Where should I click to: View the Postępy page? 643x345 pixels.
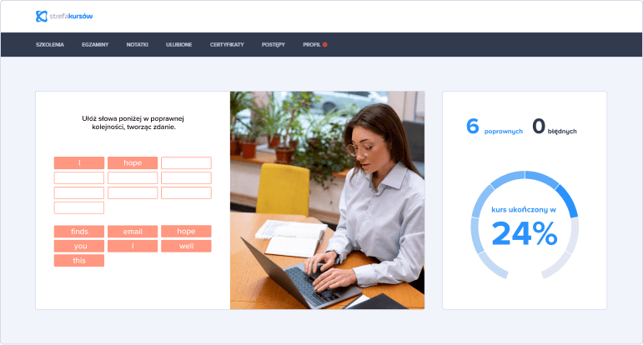(x=273, y=44)
